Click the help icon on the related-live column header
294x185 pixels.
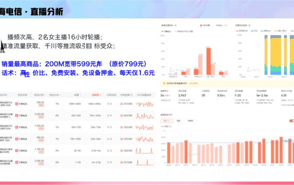[132, 95]
